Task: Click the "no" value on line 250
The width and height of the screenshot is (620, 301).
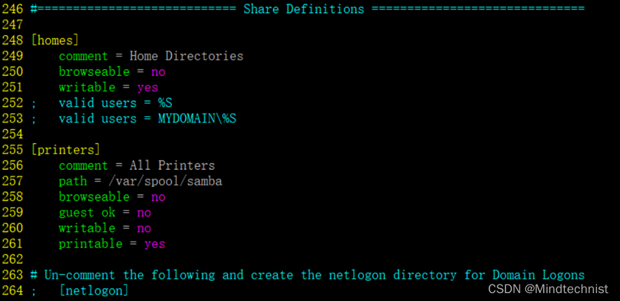Action: click(x=158, y=72)
